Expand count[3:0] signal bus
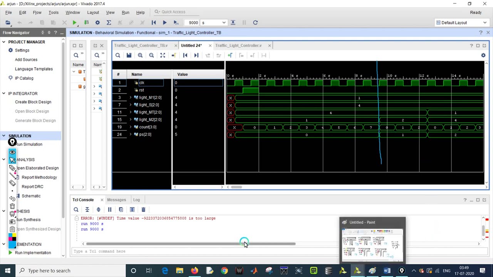The image size is (493, 277). pos(131,127)
